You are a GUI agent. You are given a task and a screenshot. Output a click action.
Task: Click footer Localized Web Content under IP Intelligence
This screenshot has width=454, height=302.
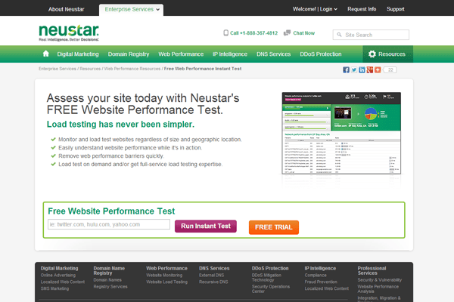pos(327,288)
